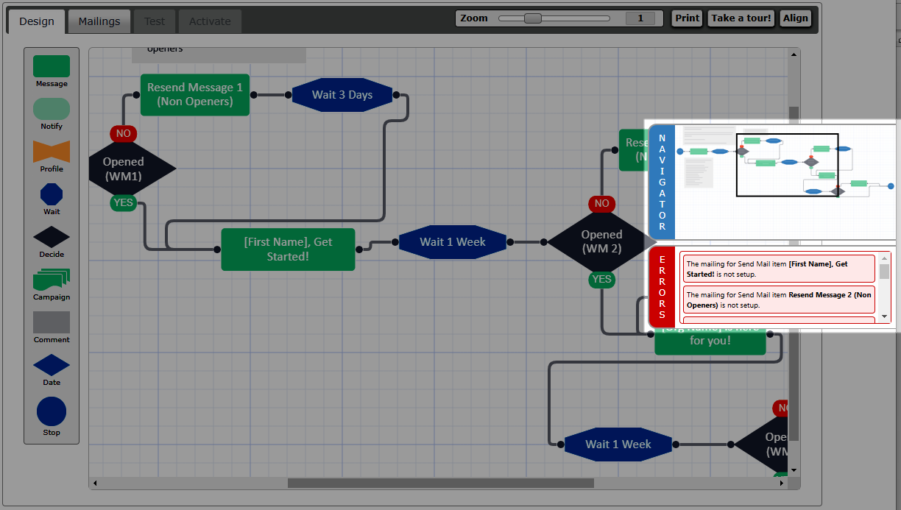Choose the Wait octagon tool

tap(52, 194)
